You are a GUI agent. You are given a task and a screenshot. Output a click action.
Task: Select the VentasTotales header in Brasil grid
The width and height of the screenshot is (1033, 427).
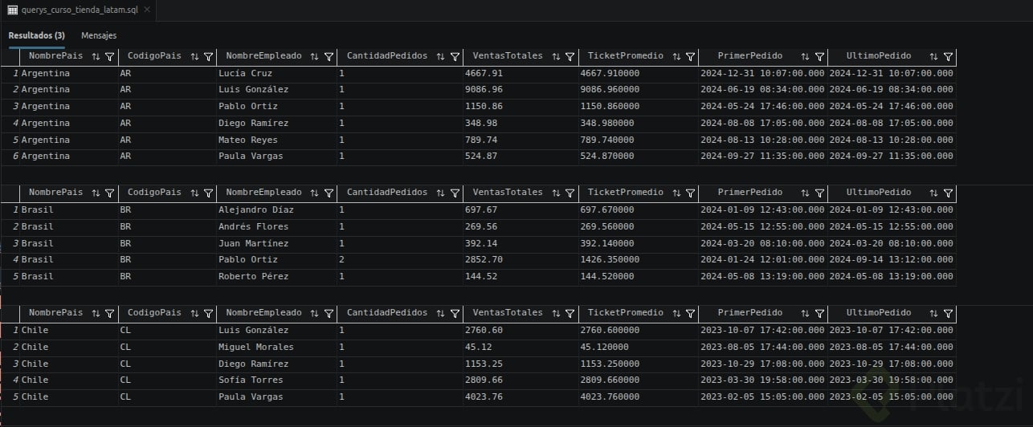click(x=508, y=193)
